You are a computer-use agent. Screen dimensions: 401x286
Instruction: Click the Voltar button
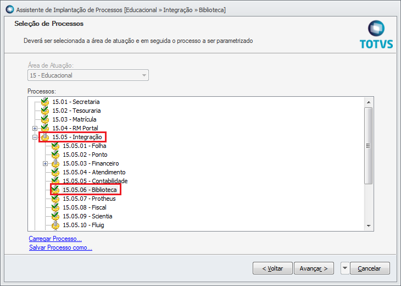(272, 268)
